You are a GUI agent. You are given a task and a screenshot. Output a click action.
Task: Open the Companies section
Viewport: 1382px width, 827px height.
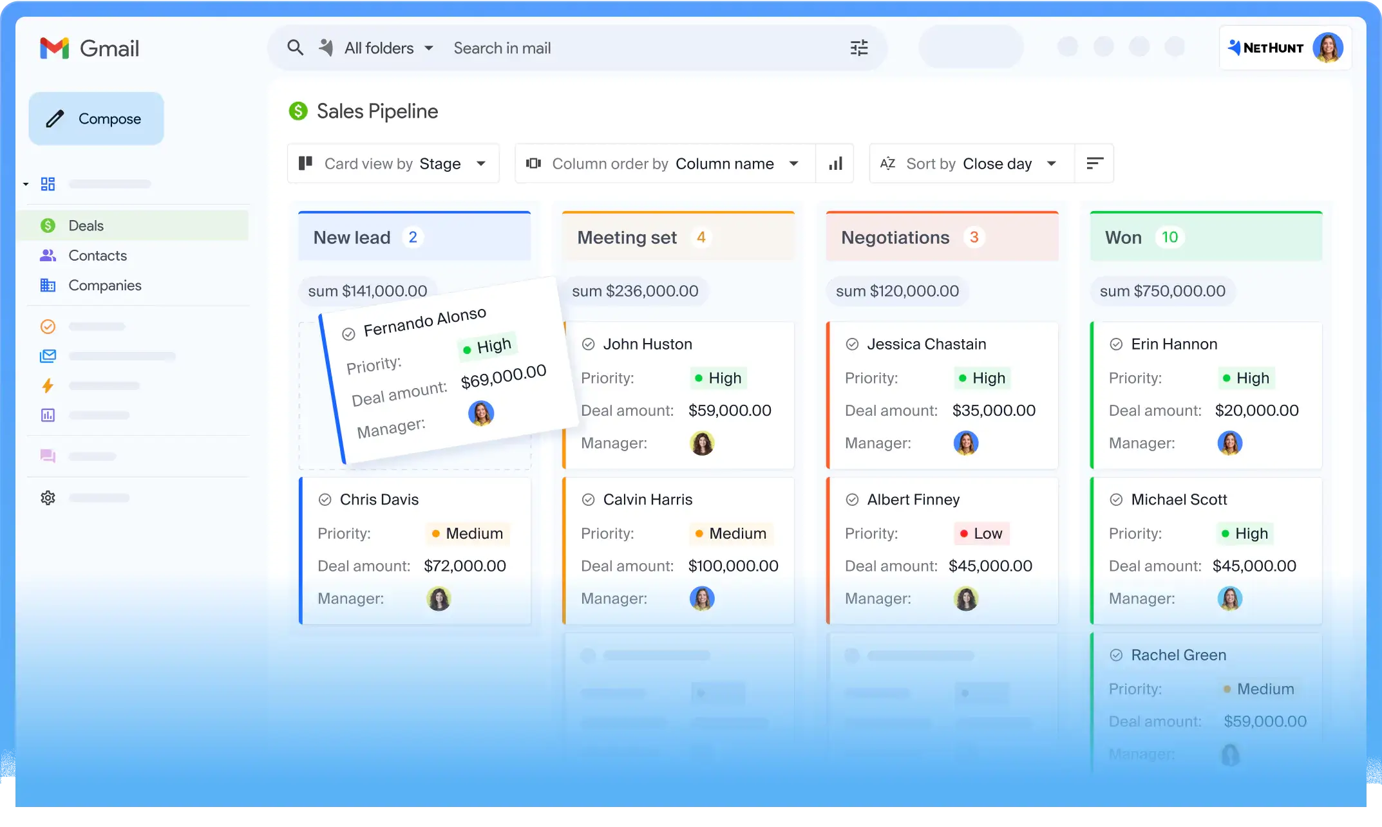pyautogui.click(x=104, y=285)
